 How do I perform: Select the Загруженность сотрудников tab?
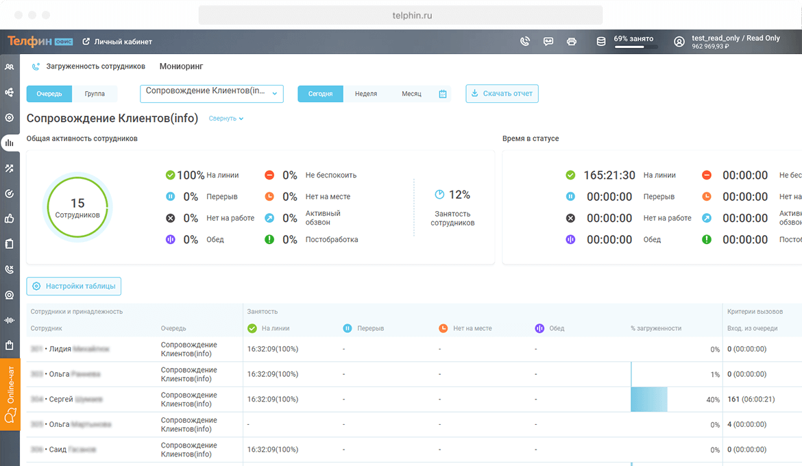[x=95, y=66]
